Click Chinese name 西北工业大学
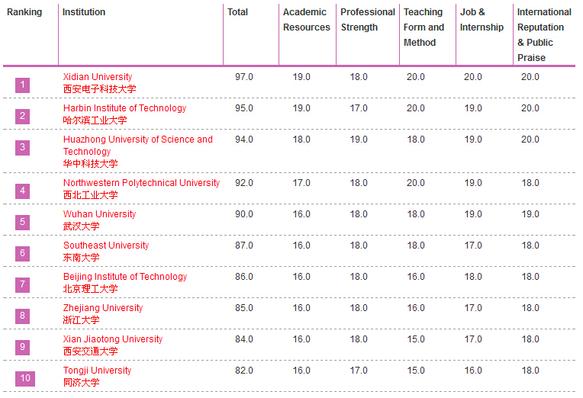This screenshot has height=398, width=583. coord(90,194)
